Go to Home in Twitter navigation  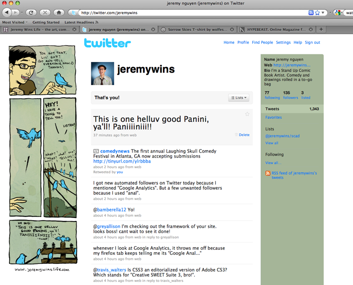point(229,42)
